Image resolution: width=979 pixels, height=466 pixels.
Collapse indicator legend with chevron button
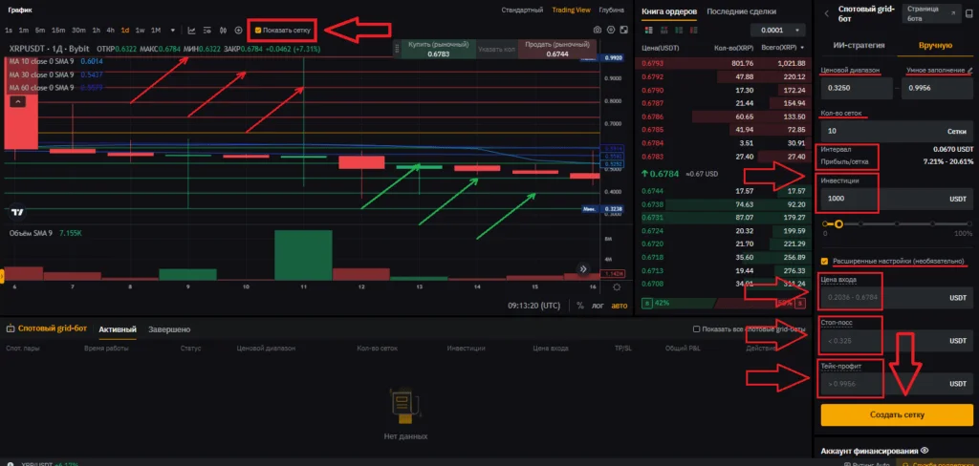[17, 101]
